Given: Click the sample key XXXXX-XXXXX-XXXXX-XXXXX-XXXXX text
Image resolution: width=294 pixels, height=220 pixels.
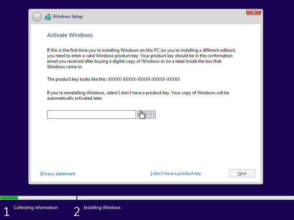Looking at the screenshot, I should click(x=144, y=79).
